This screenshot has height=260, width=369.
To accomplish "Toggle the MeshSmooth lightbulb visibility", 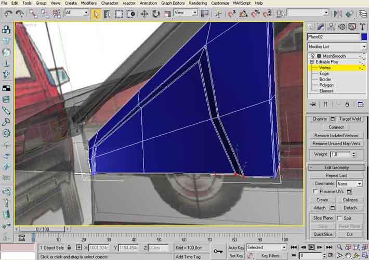I will tap(312, 56).
